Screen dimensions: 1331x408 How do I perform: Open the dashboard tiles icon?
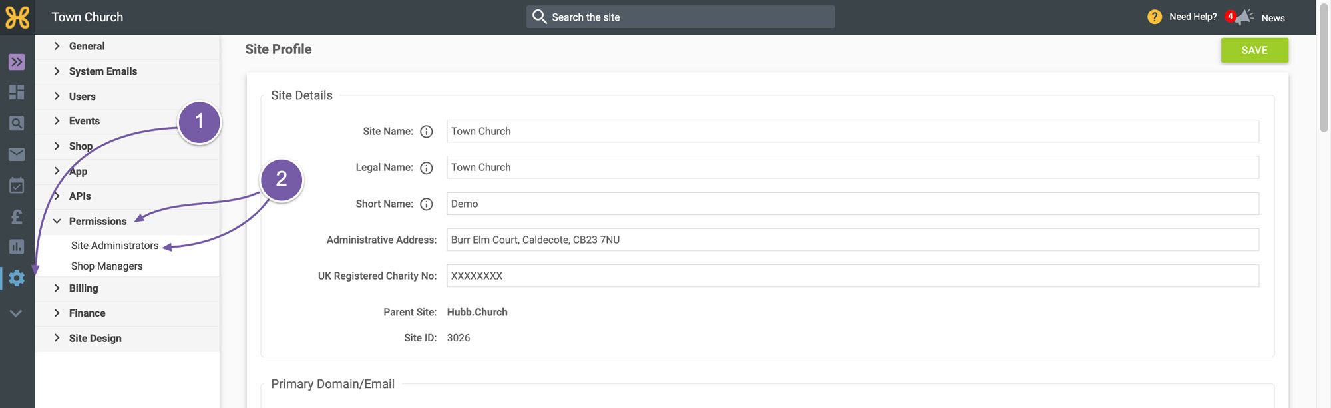(x=17, y=92)
